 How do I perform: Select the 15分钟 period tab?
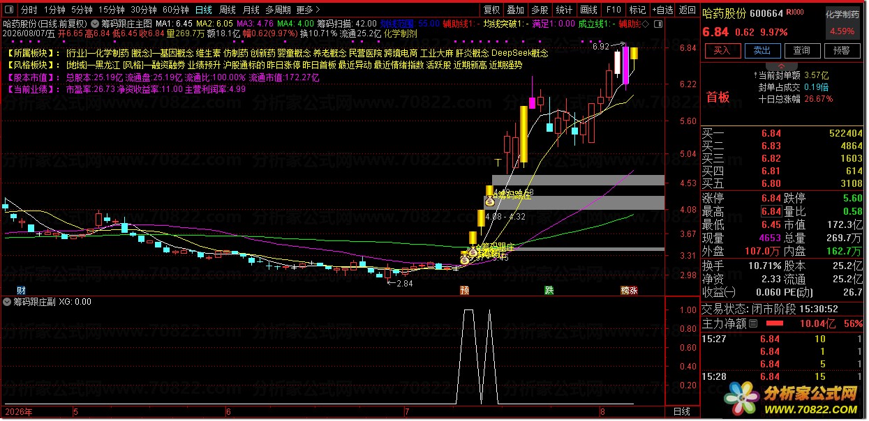[x=112, y=10]
